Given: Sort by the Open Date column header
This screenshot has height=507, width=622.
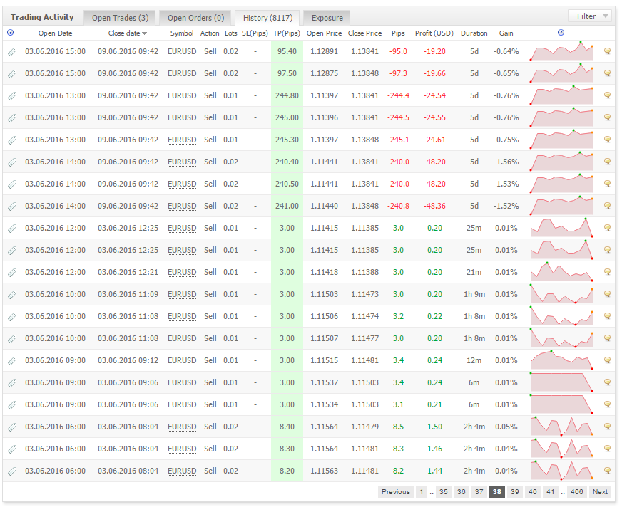Looking at the screenshot, I should coord(55,33).
